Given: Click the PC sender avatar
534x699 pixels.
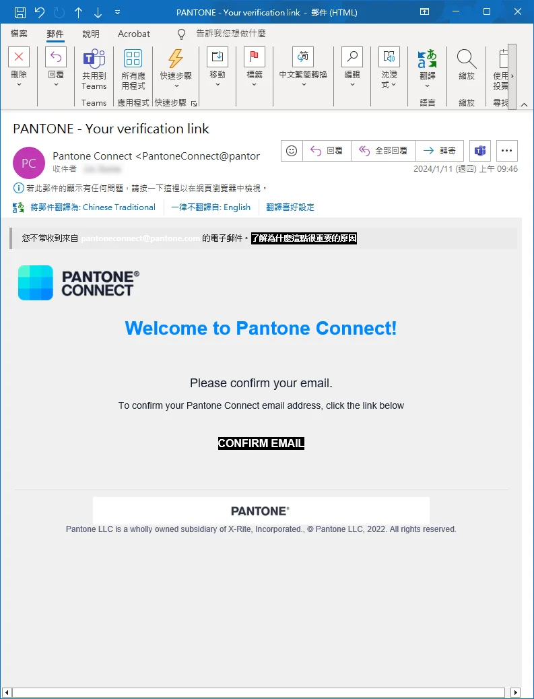Looking at the screenshot, I should coord(29,163).
